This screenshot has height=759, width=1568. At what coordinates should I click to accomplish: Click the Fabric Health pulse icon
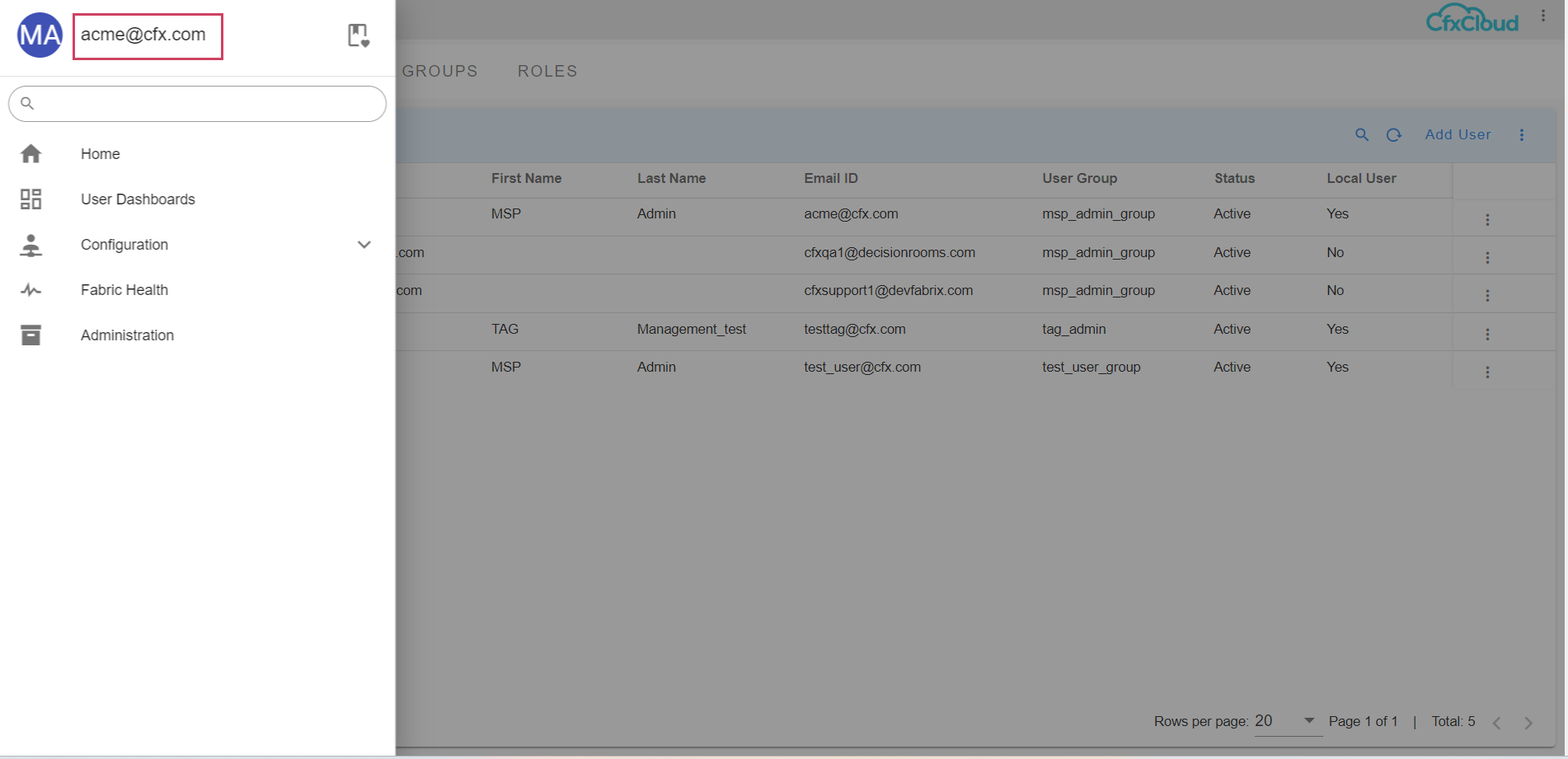pos(31,290)
